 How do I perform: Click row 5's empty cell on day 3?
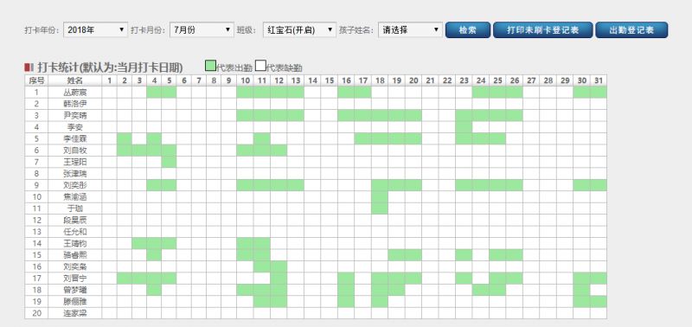click(x=139, y=138)
